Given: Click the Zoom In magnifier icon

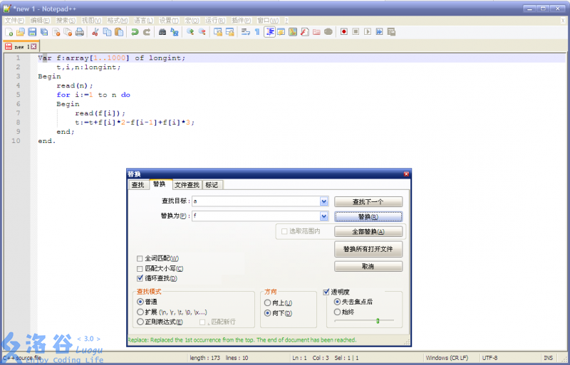Looking at the screenshot, I should click(x=190, y=32).
